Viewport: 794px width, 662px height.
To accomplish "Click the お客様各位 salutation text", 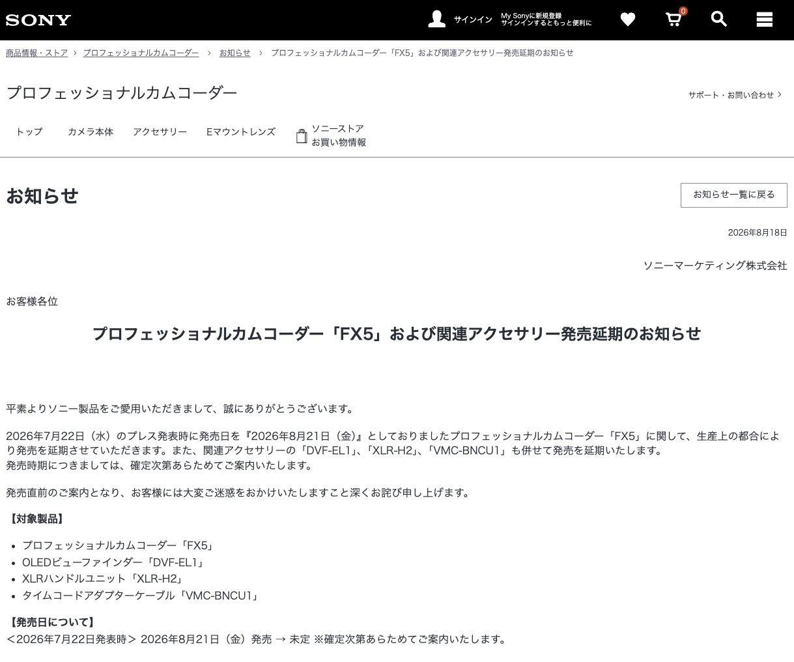I will click(x=32, y=301).
